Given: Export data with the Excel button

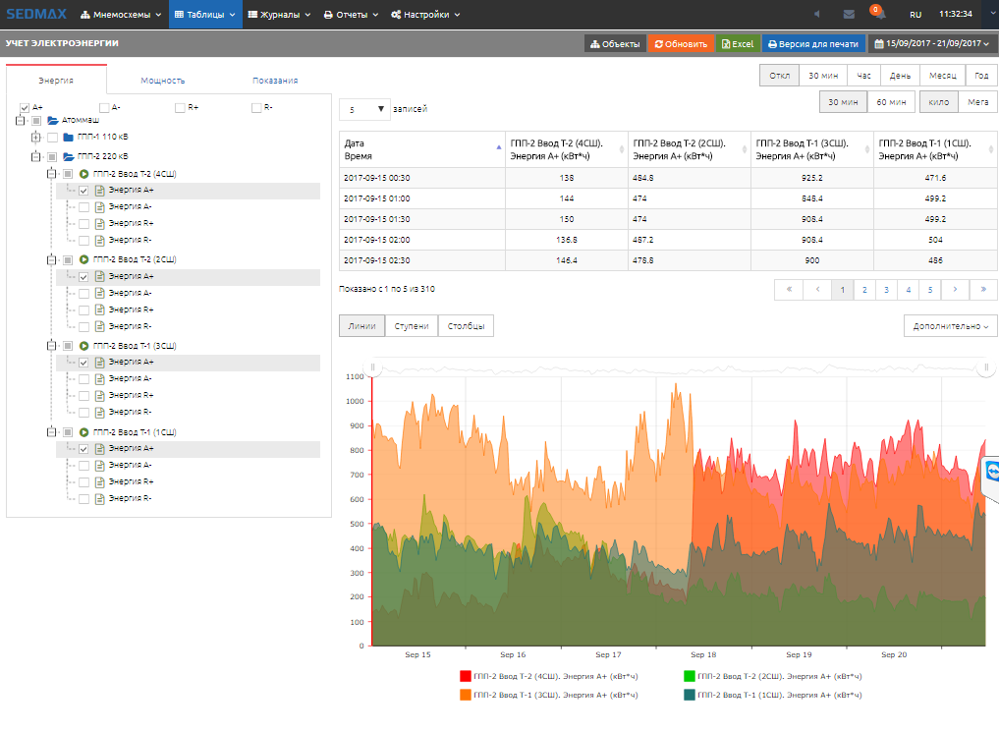Looking at the screenshot, I should click(x=737, y=44).
